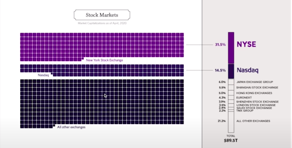The width and height of the screenshot is (292, 148).
Task: Click the 6.0% value
Action: 222,82
